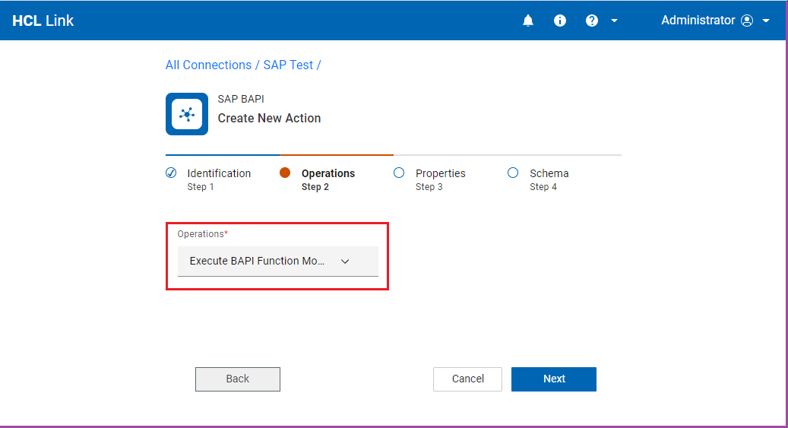Navigate to SAP Test breadcrumb link

point(288,65)
